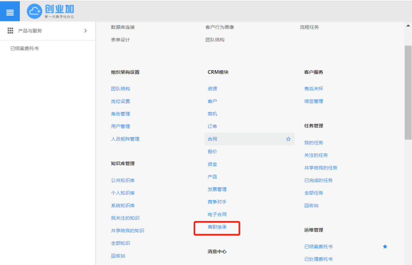Go to 角色管理
The height and width of the screenshot is (265, 412).
[x=121, y=114]
